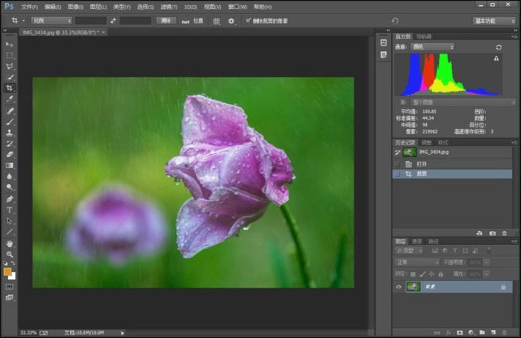Open the crop overlay grid options

click(216, 21)
